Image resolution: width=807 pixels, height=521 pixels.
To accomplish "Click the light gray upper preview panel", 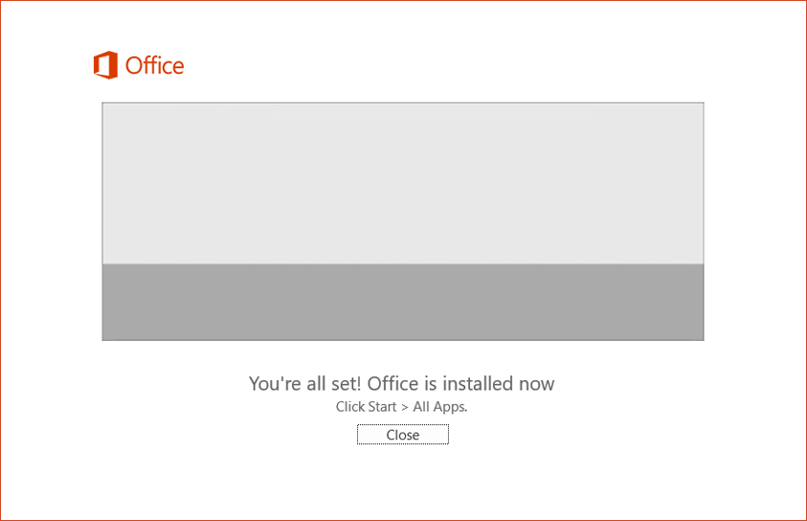I will coord(402,182).
